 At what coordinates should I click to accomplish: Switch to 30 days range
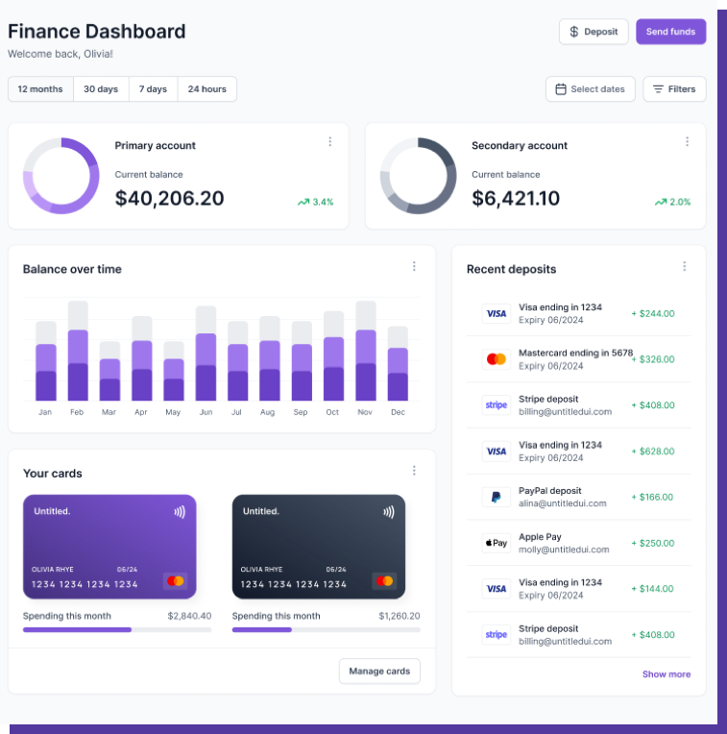coord(101,89)
